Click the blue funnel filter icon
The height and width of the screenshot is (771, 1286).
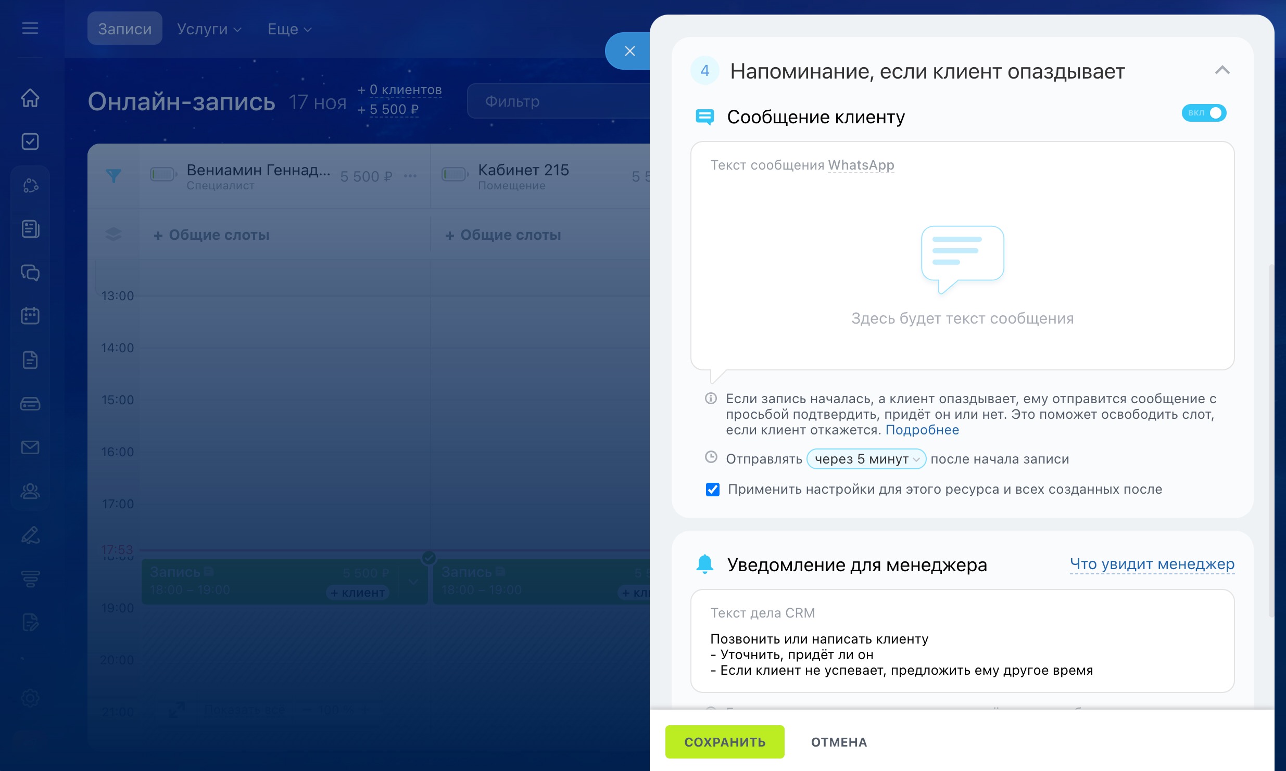[x=113, y=176]
